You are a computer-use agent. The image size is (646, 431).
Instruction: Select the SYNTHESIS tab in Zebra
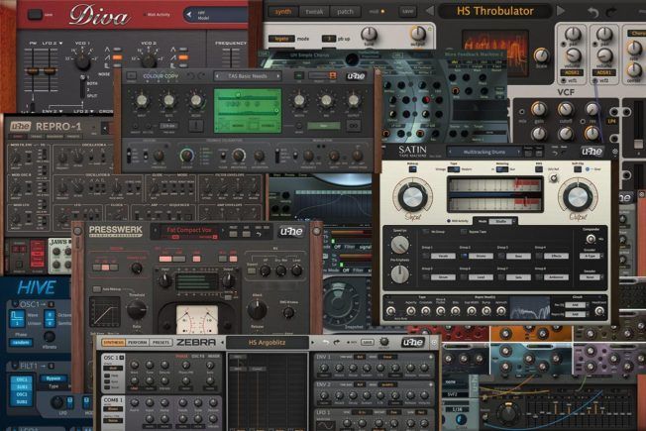[x=114, y=343]
